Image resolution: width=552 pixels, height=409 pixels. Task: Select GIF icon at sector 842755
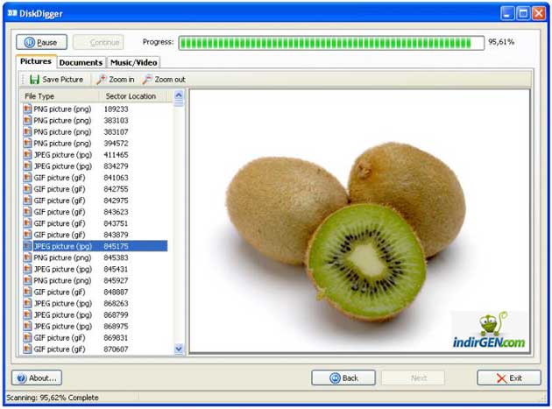point(27,189)
